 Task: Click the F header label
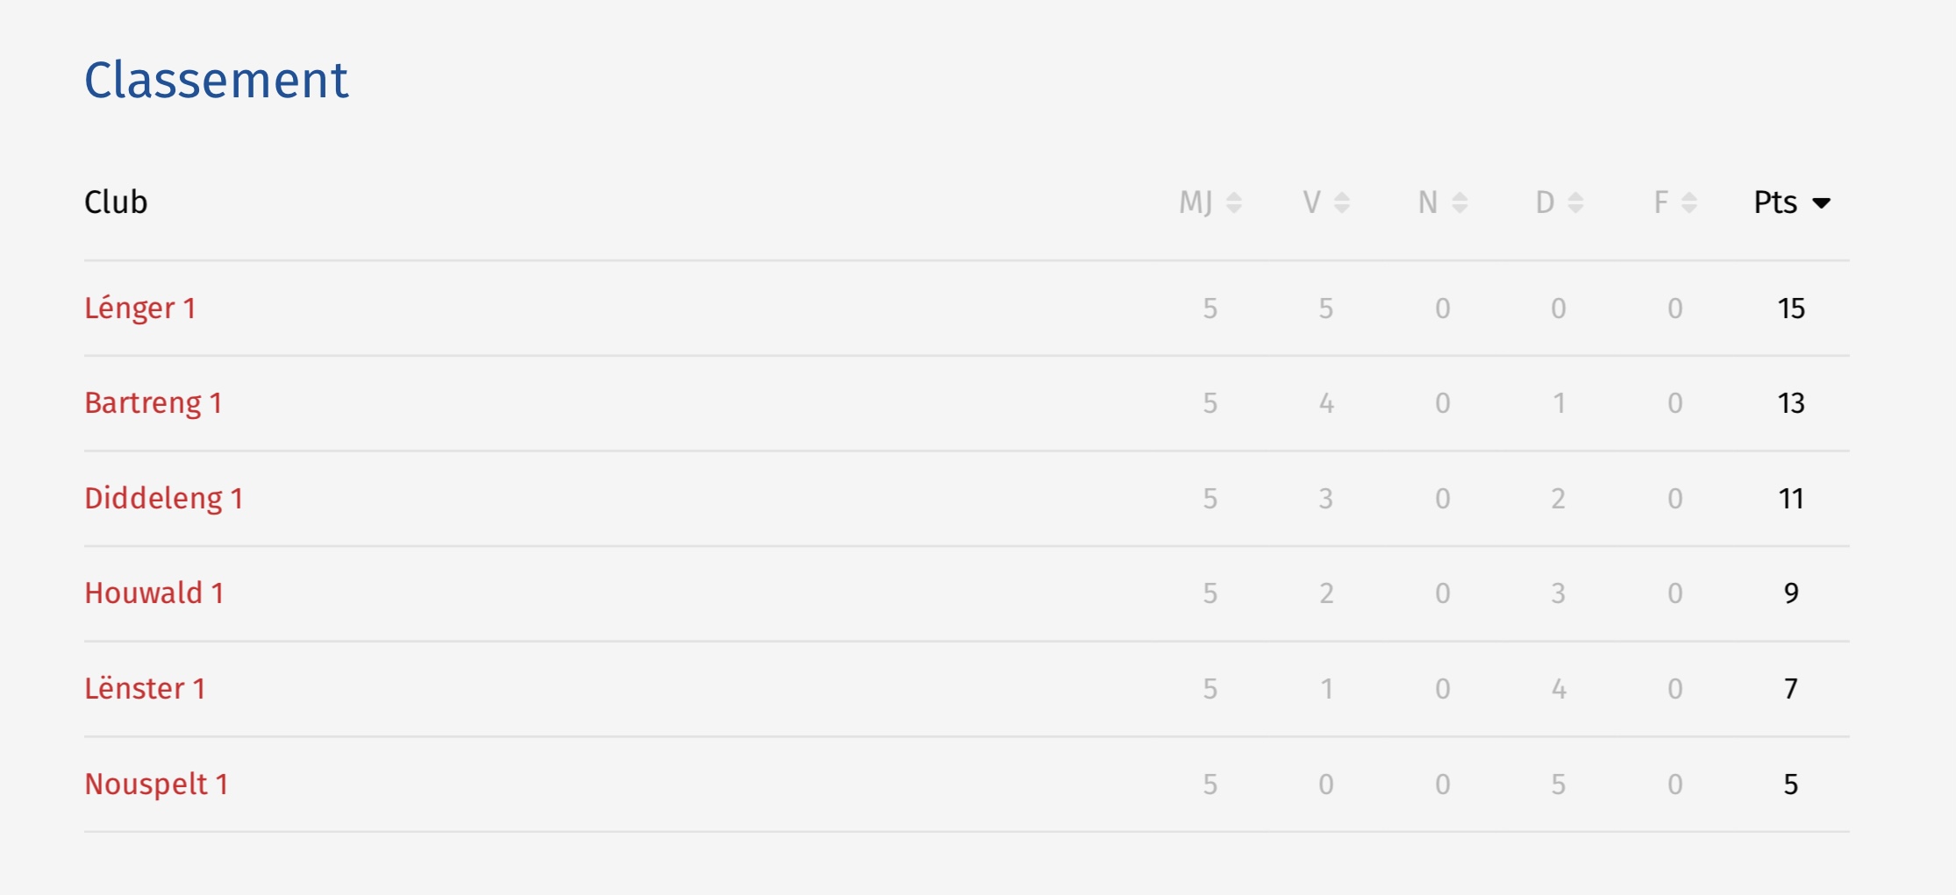tap(1660, 202)
